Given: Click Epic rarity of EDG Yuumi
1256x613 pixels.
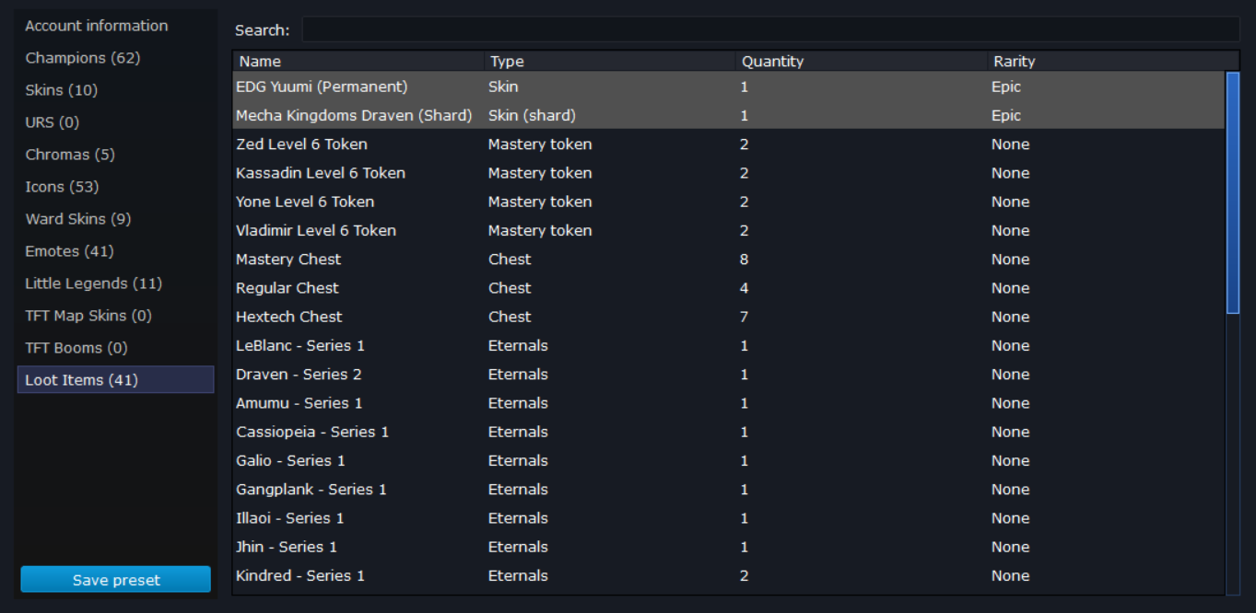Looking at the screenshot, I should [1006, 87].
